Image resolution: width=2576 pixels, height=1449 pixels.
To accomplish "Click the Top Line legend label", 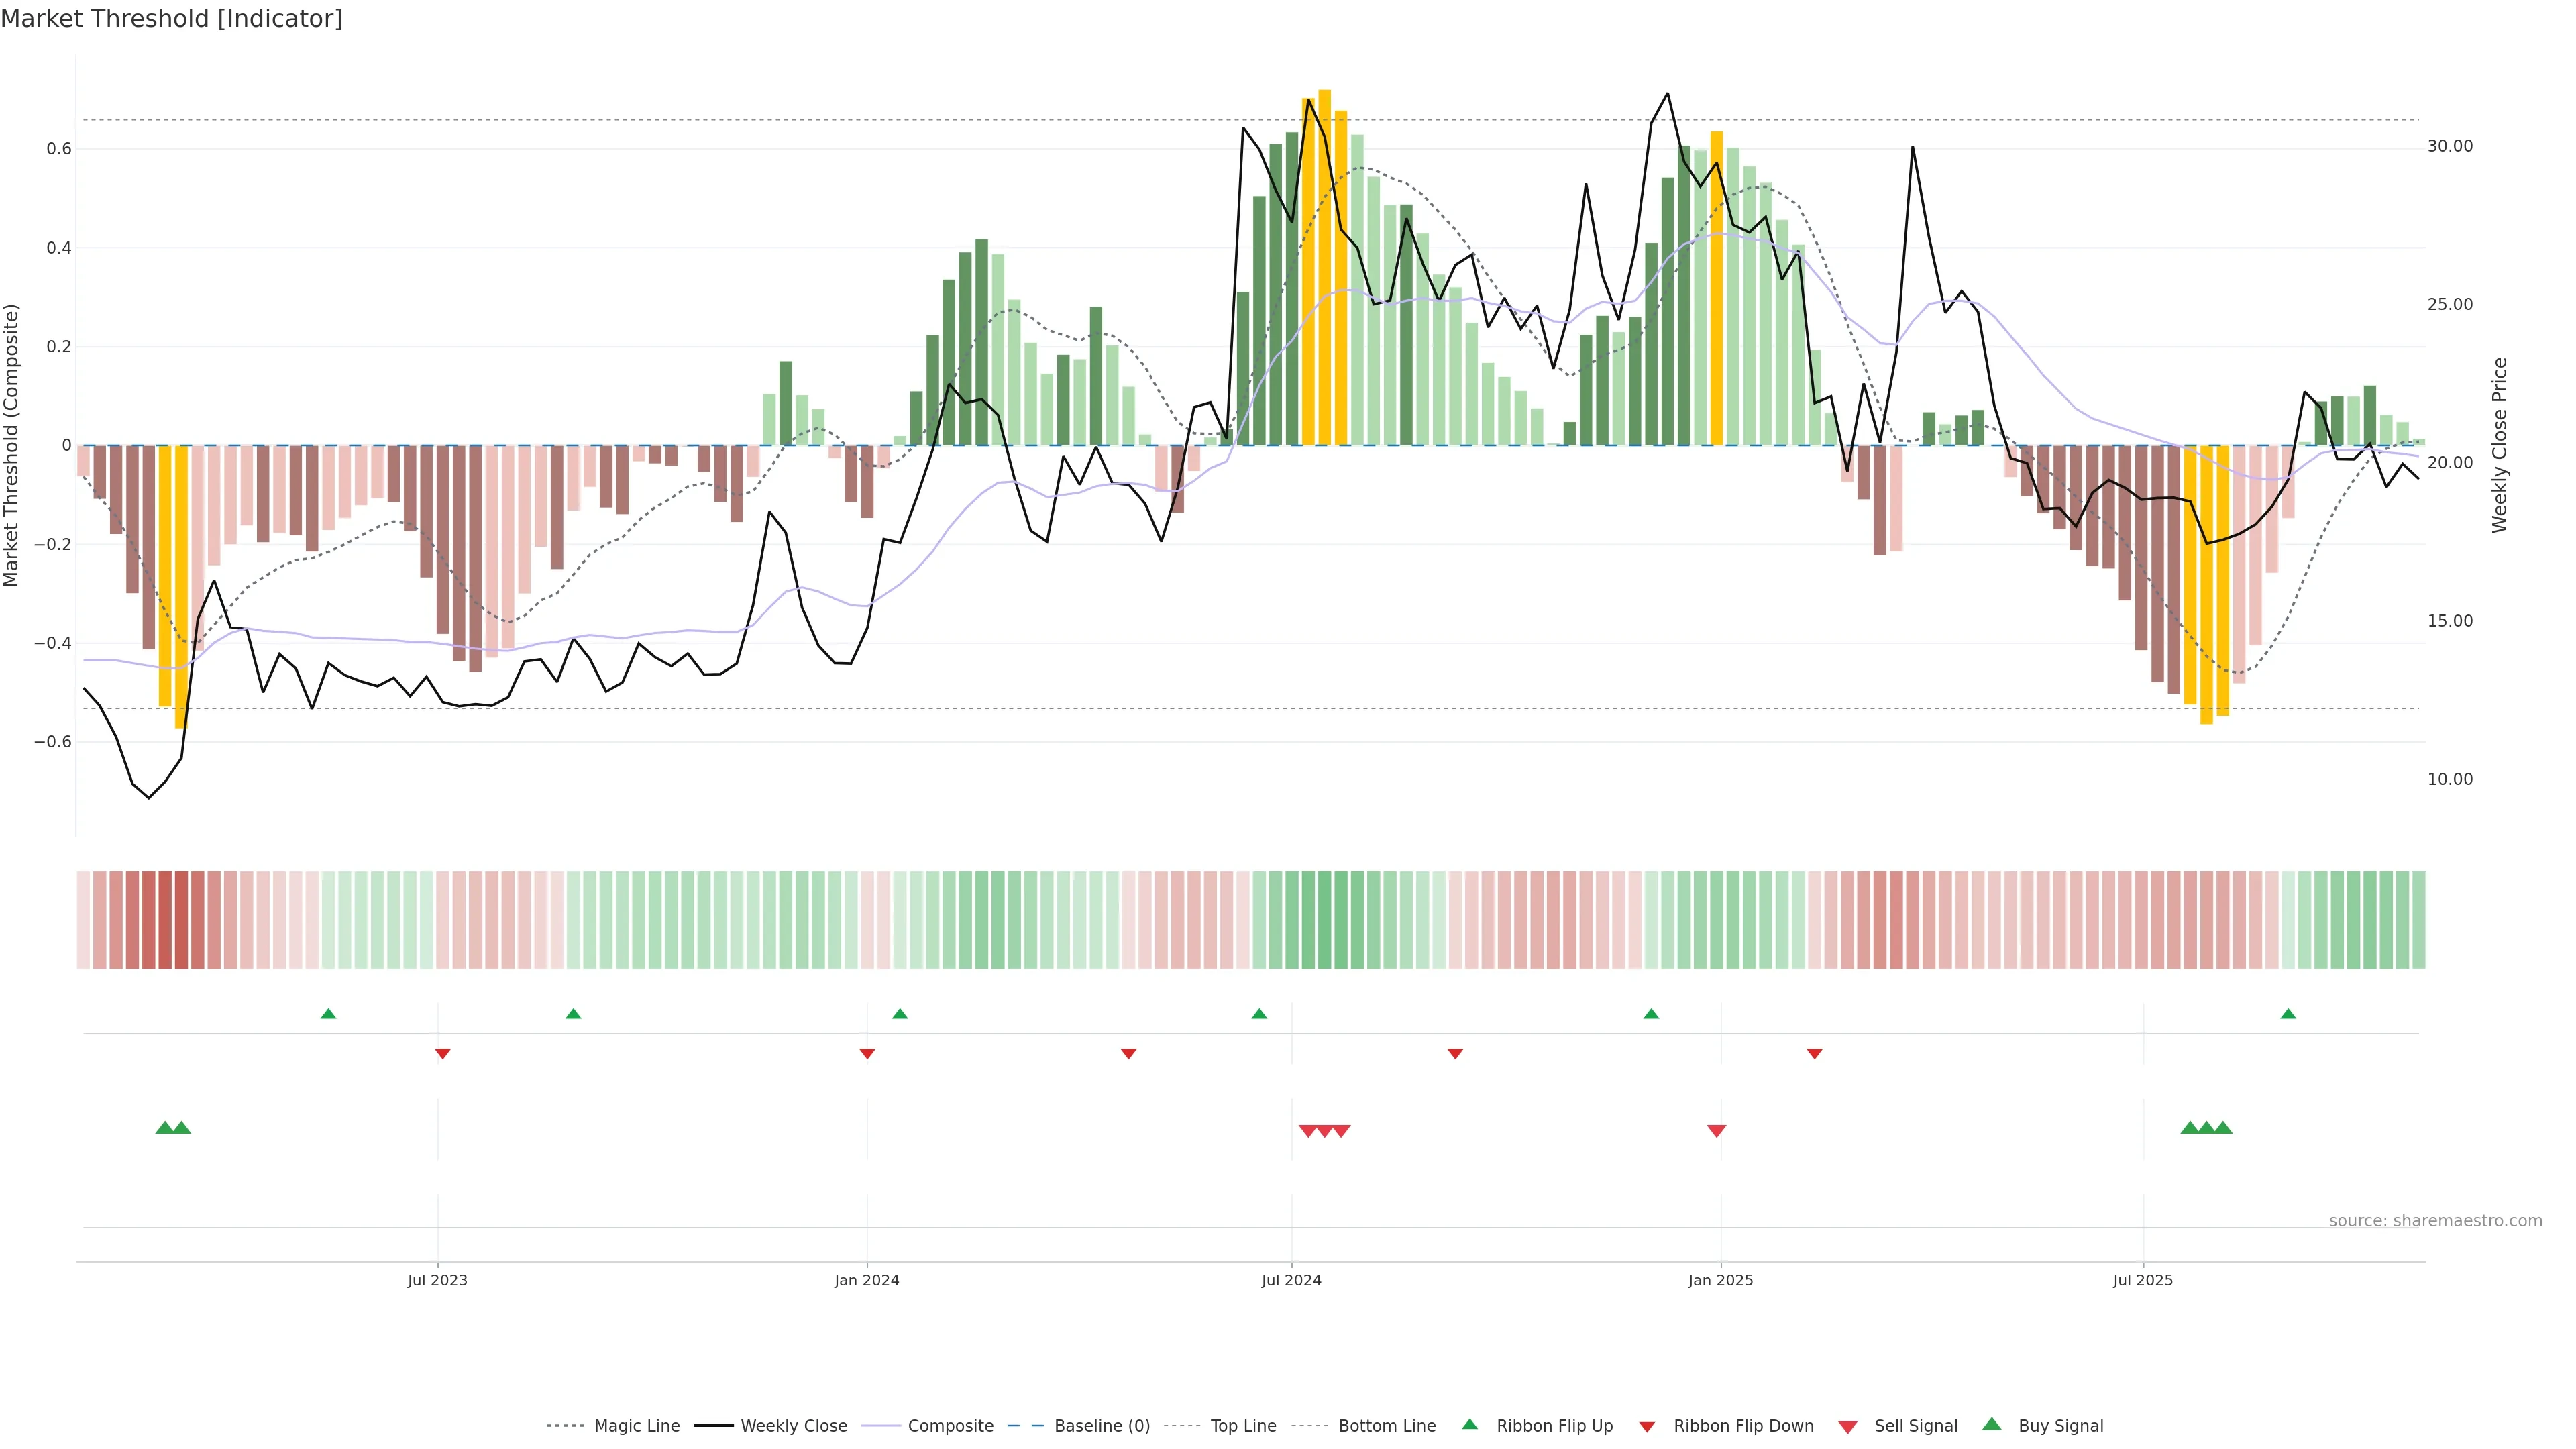I will [x=1243, y=1426].
